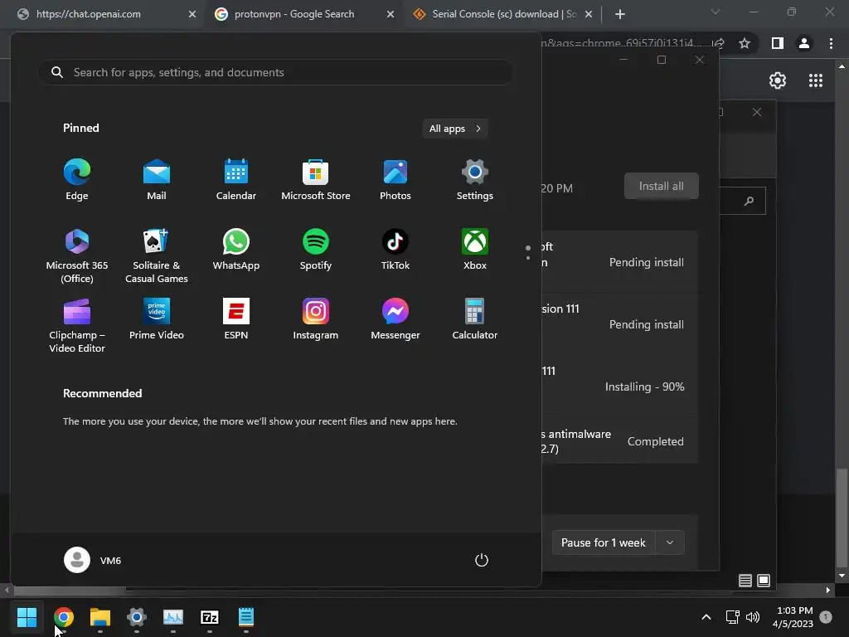Open Chrome profile menu
849x637 pixels.
pyautogui.click(x=804, y=43)
